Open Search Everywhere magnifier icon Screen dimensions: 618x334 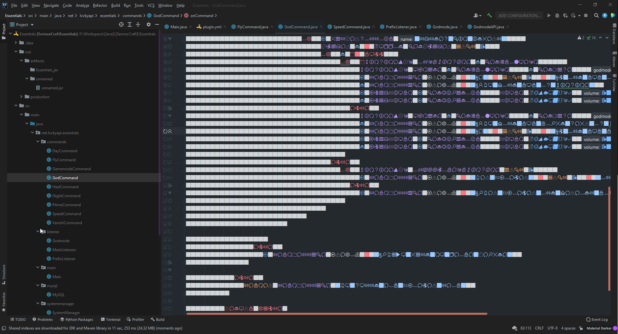point(596,15)
